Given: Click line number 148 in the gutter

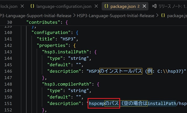Looking at the screenshot, I should pos(8,84).
